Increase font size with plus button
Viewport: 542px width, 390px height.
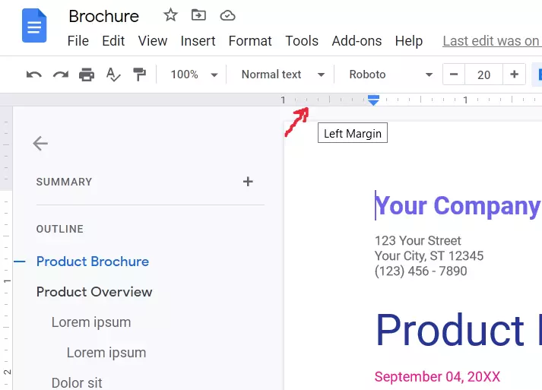pos(514,75)
